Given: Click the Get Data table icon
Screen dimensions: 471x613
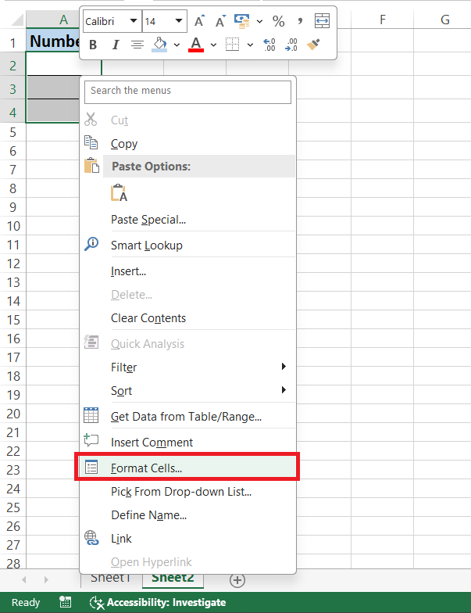Looking at the screenshot, I should [91, 415].
